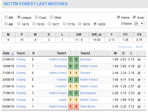Uncheck the League filter checkbox
The image size is (148, 112).
19,17
